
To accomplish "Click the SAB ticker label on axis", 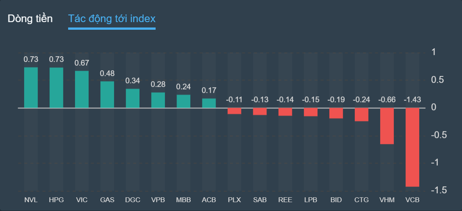I will click(x=260, y=200).
